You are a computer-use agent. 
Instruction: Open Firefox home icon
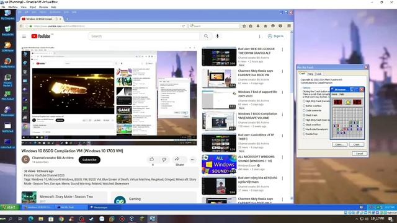(x=265, y=26)
